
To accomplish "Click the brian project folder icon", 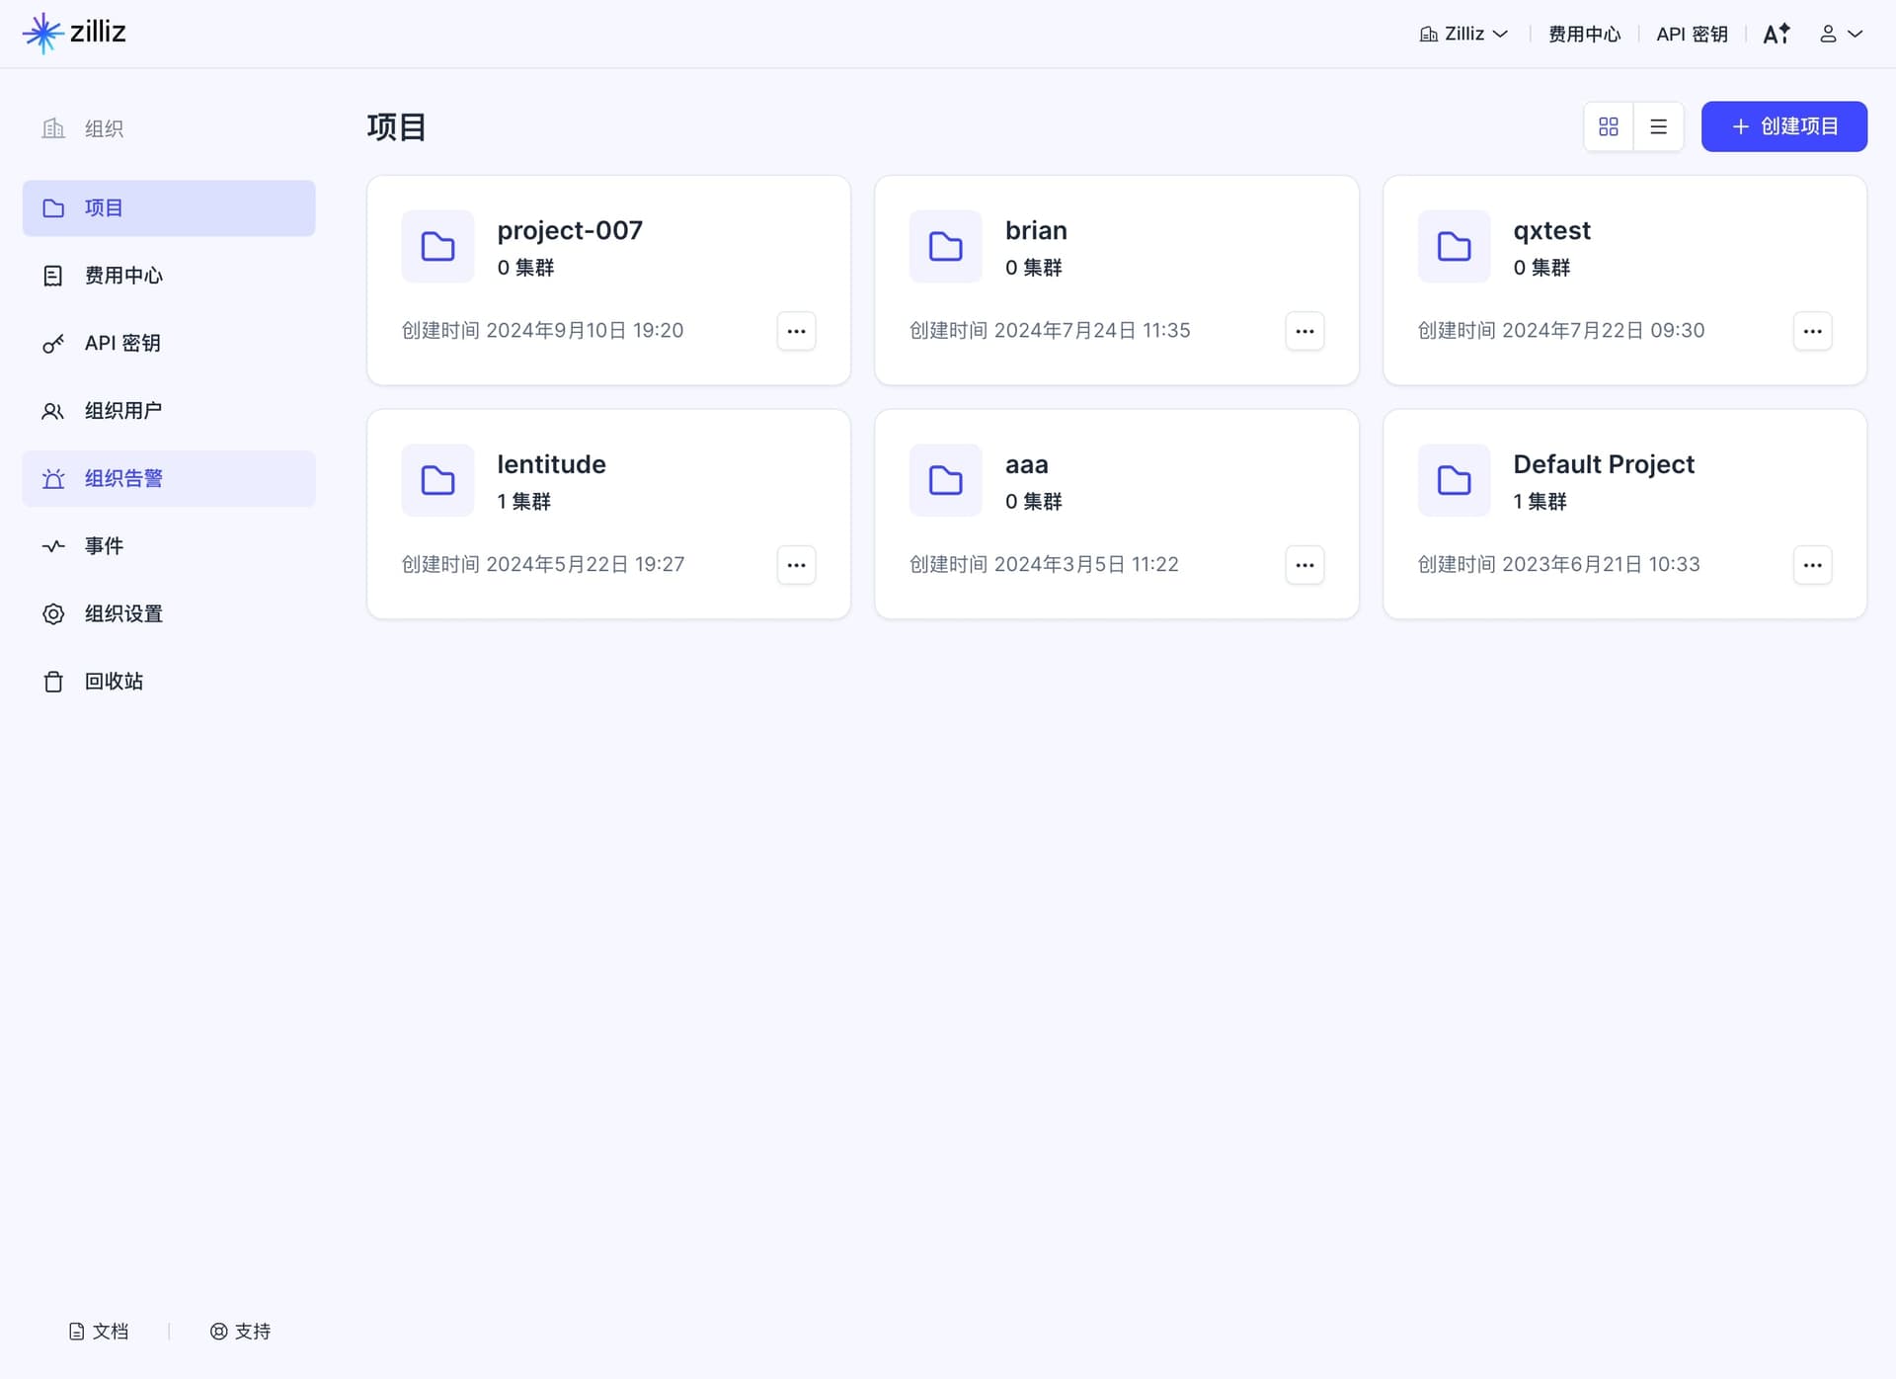I will coord(945,246).
